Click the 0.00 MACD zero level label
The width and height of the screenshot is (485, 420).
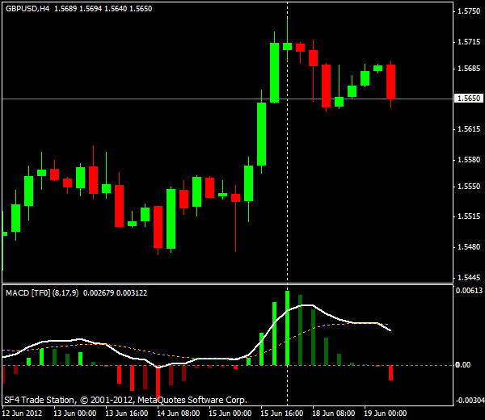point(463,365)
